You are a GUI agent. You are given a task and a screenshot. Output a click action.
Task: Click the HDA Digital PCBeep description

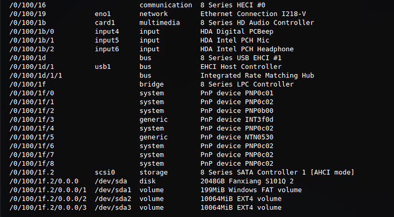point(237,31)
